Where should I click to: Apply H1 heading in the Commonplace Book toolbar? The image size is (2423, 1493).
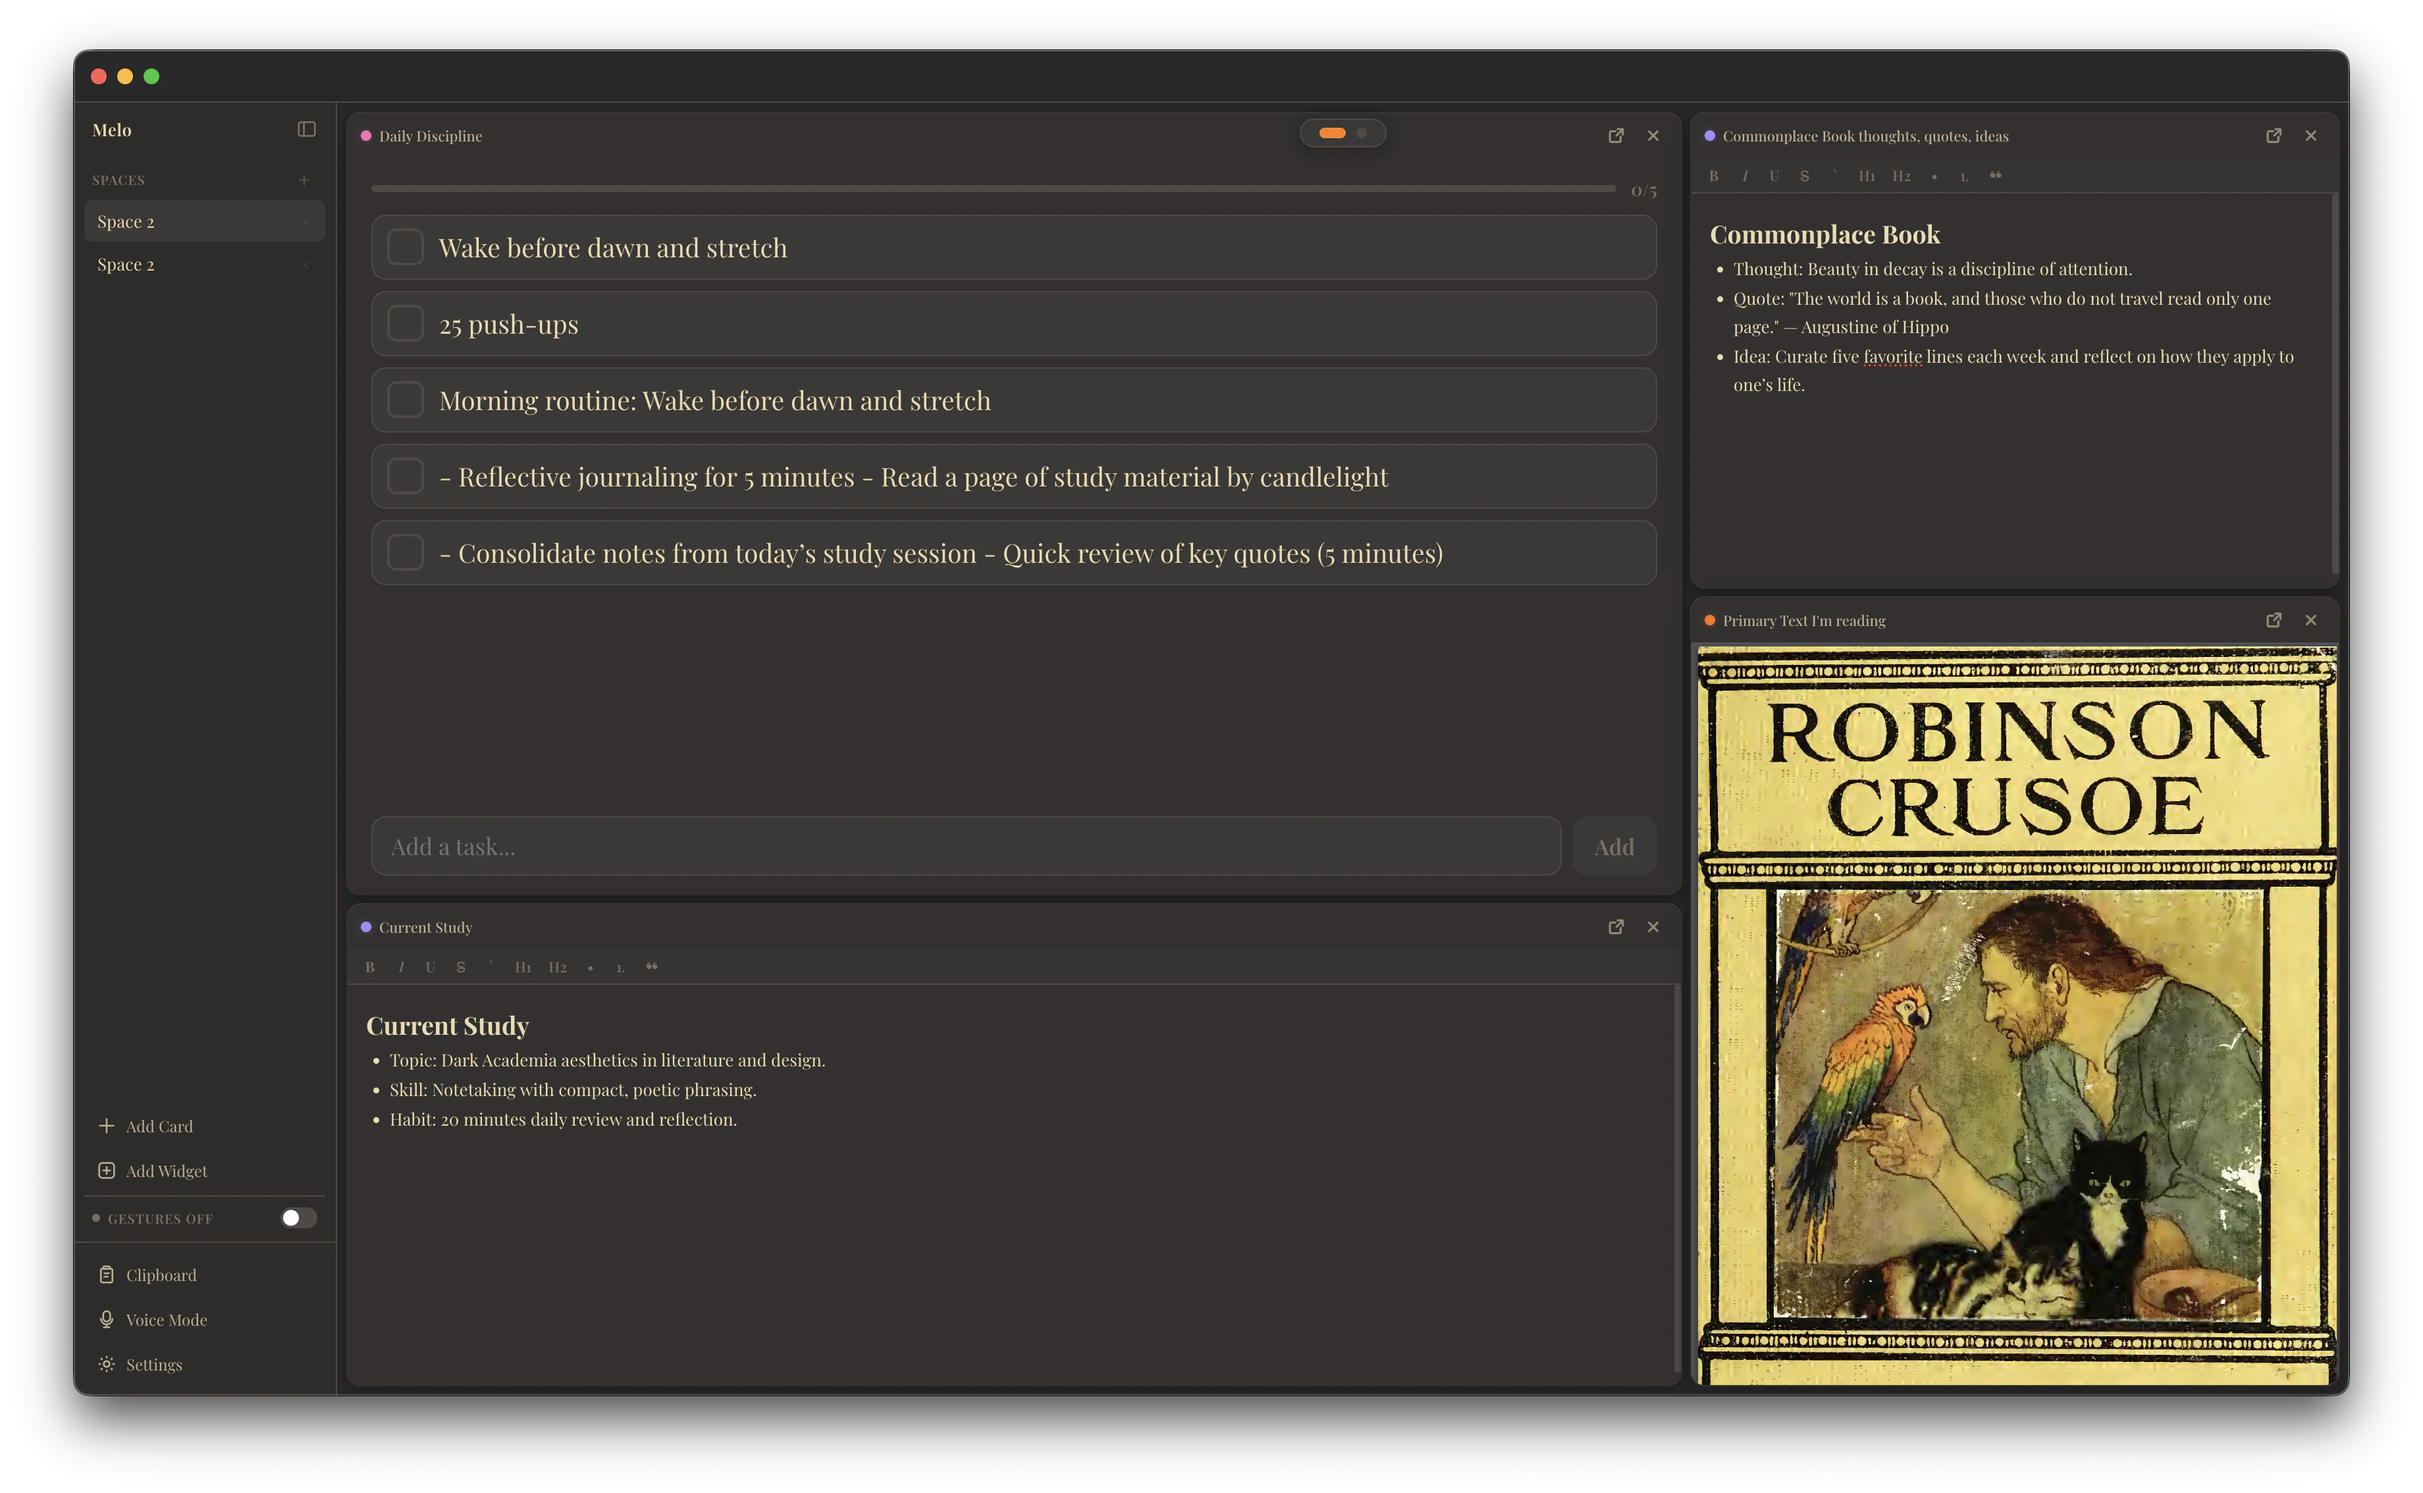pyautogui.click(x=1866, y=176)
